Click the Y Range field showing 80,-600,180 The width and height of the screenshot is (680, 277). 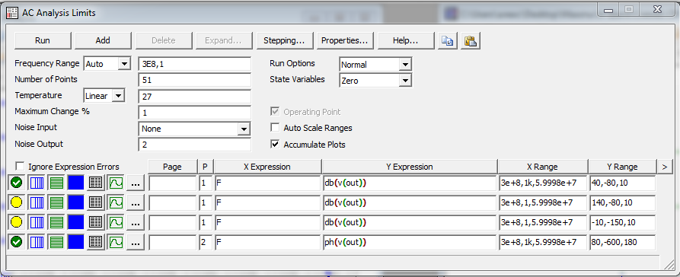tap(622, 242)
